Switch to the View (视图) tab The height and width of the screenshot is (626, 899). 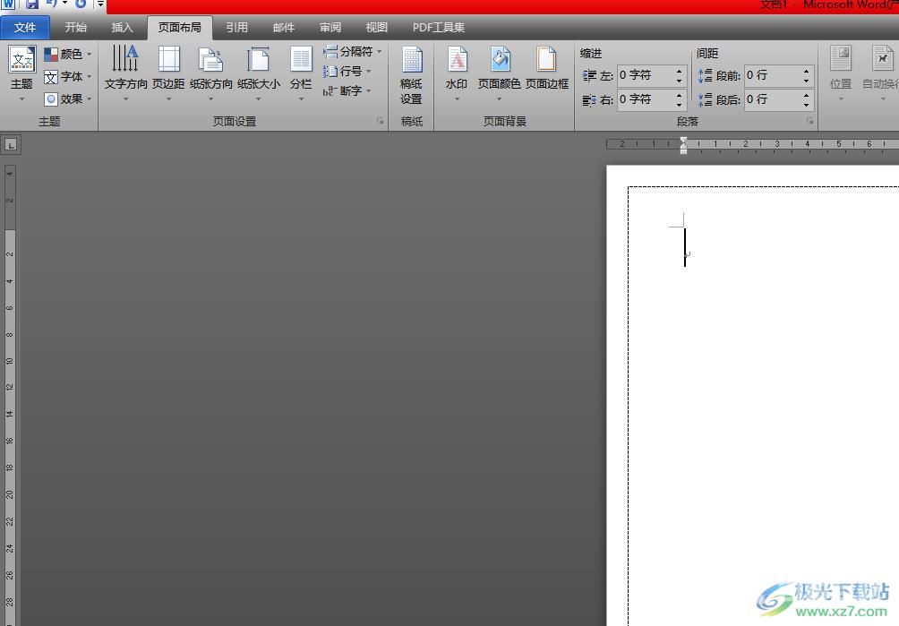tap(377, 28)
